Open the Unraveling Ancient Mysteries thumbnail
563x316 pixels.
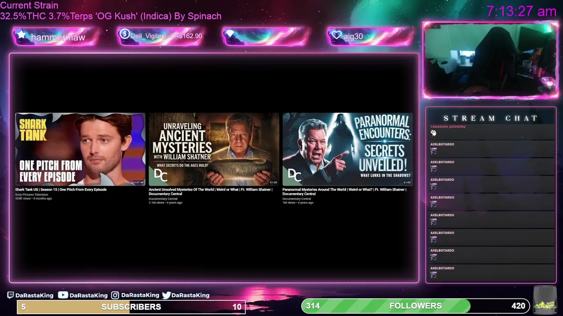pyautogui.click(x=214, y=149)
